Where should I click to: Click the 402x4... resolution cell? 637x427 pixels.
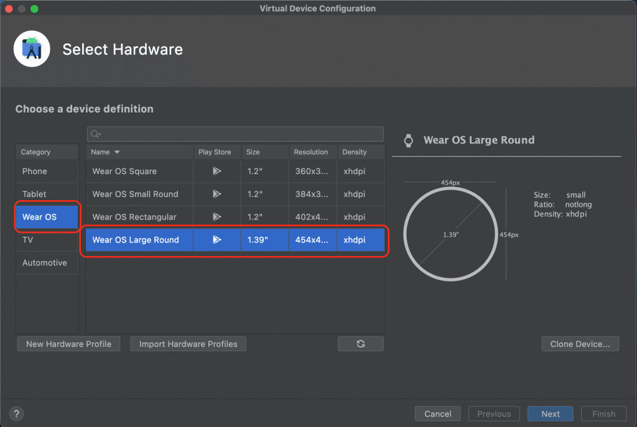(x=312, y=217)
